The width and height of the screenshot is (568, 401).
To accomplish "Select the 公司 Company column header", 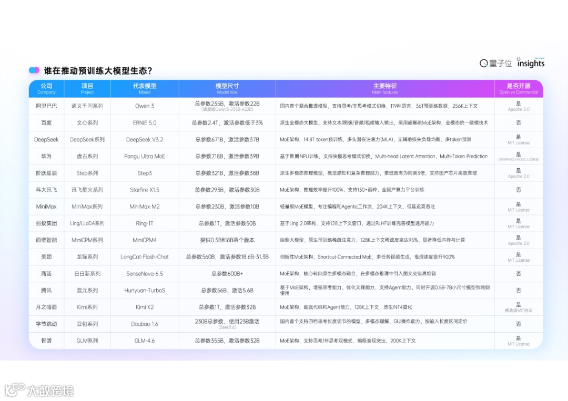I will (x=46, y=89).
